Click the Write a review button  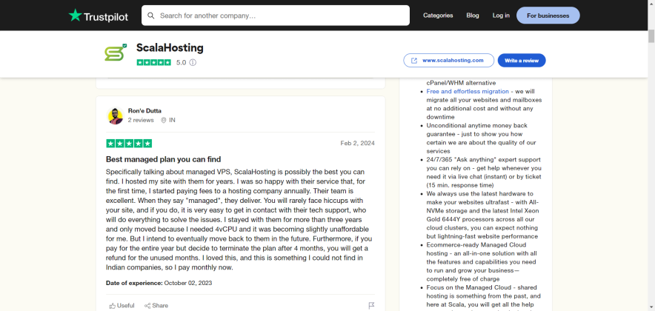pyautogui.click(x=522, y=61)
